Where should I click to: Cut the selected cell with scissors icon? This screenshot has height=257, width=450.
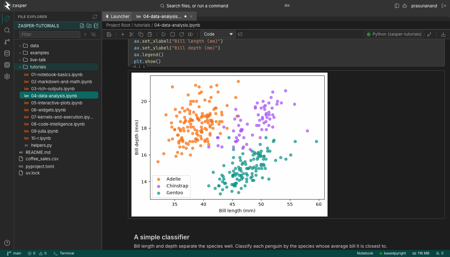[x=131, y=34]
